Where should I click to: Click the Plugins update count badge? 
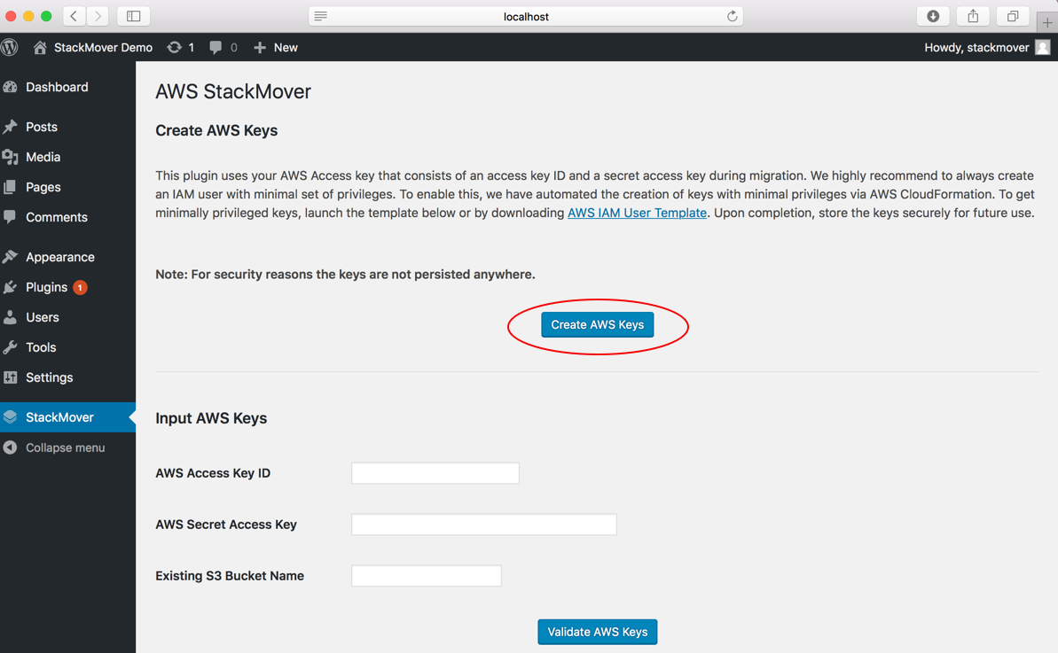pyautogui.click(x=80, y=288)
